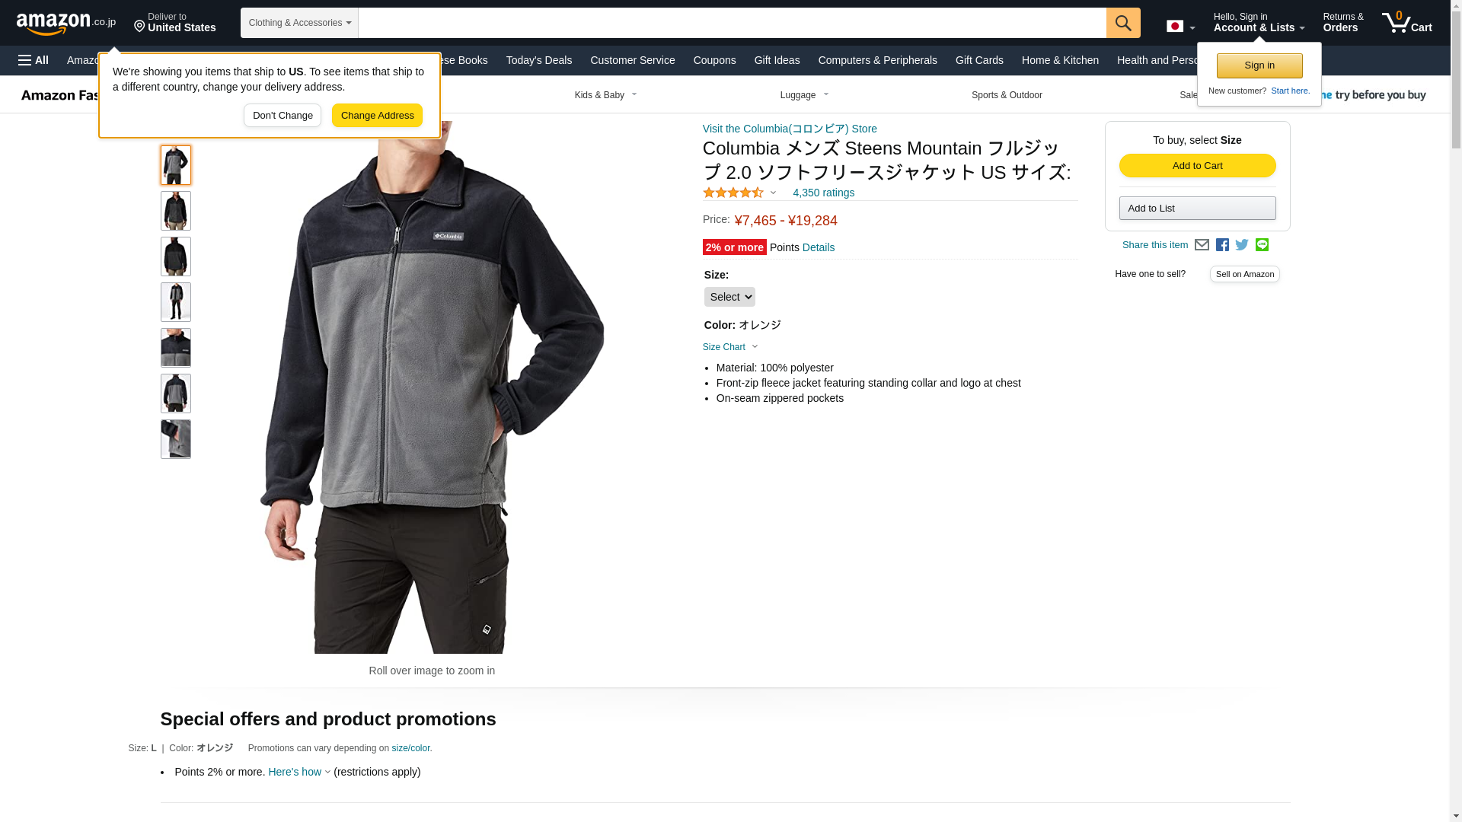Select the second jacket thumbnail image
This screenshot has width=1462, height=822.
(x=176, y=211)
